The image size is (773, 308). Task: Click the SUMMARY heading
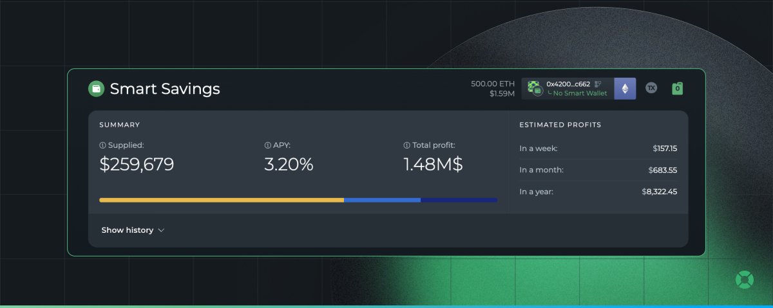pos(120,125)
